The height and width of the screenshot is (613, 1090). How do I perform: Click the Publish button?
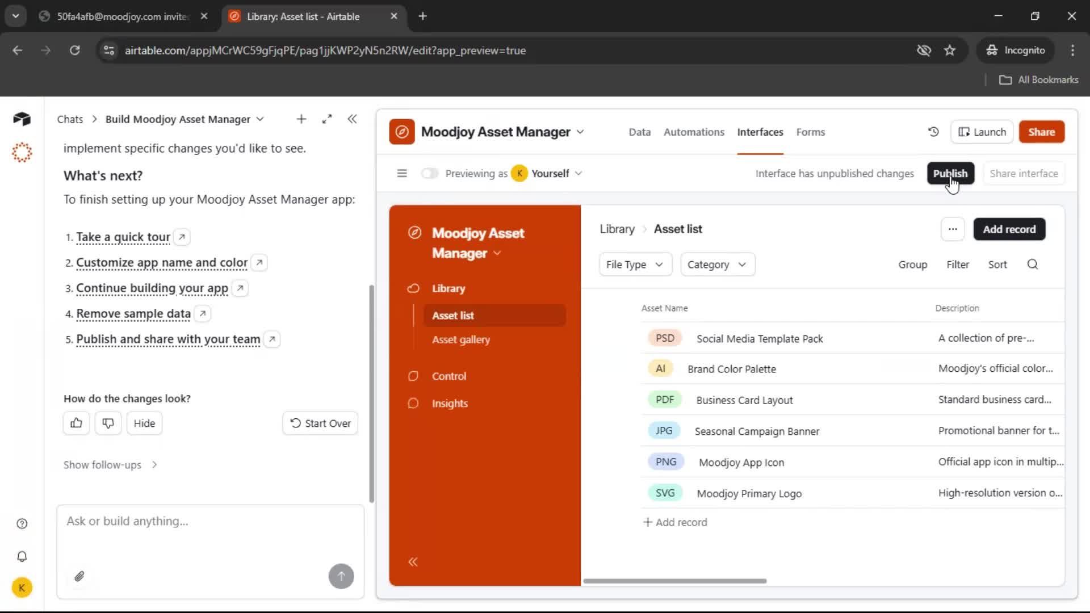point(950,173)
